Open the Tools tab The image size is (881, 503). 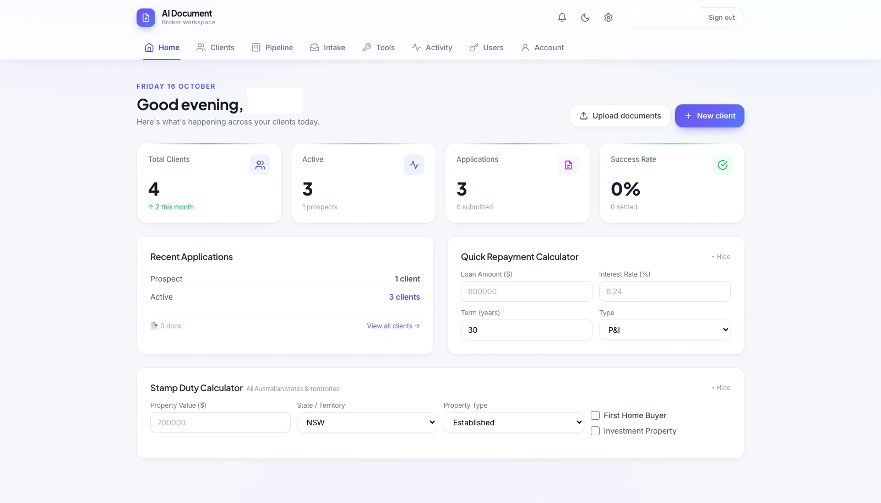pos(379,47)
